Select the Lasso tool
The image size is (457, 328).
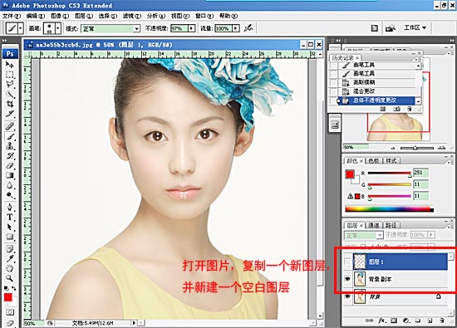[10, 85]
